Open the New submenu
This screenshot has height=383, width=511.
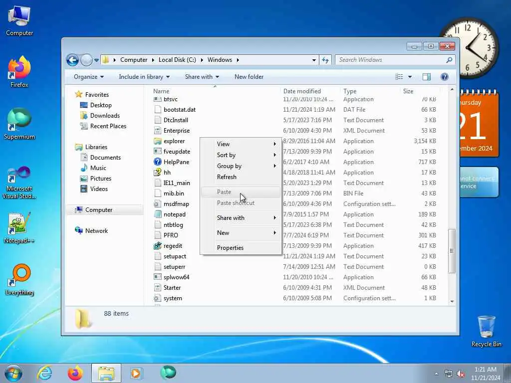click(x=241, y=233)
